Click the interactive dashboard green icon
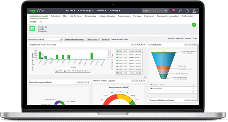Viewport: 228px width, 122px height. click(x=32, y=29)
